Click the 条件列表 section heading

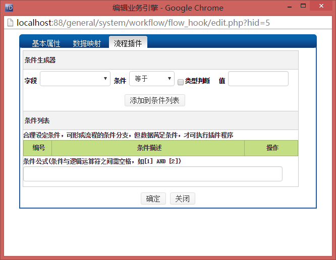tap(37, 121)
